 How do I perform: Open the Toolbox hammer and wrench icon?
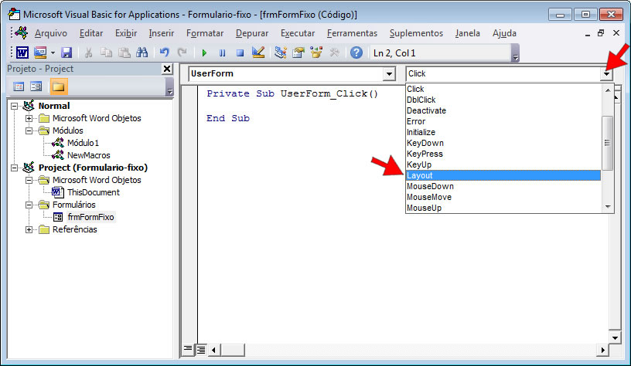click(x=334, y=53)
